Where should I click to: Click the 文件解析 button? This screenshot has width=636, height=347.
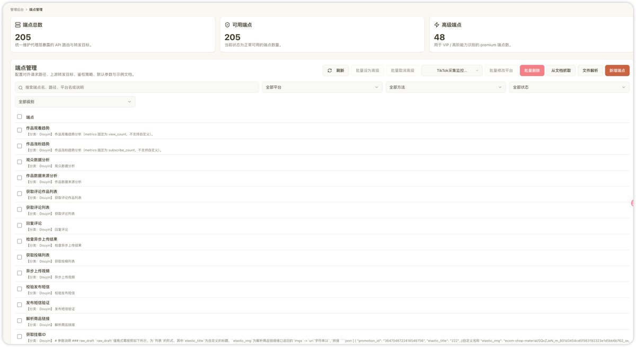pos(590,70)
